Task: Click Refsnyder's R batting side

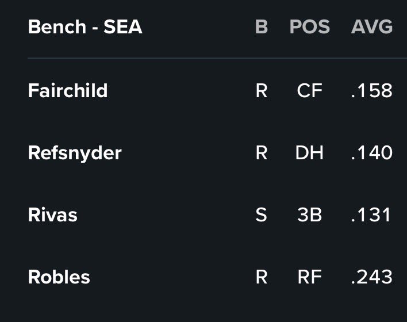Action: point(262,153)
